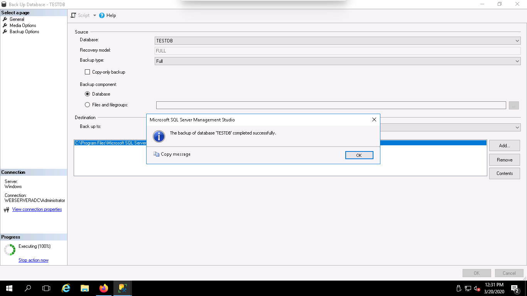527x296 pixels.
Task: Open the taskbar search
Action: pos(28,288)
